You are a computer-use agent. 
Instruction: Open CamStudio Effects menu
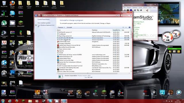pyautogui.click(x=145, y=7)
